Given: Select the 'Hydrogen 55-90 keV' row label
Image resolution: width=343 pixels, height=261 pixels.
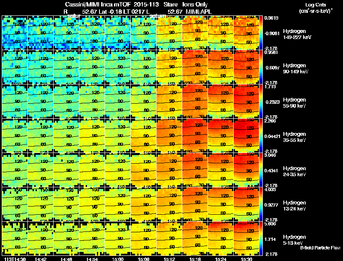Looking at the screenshot, I should [295, 103].
